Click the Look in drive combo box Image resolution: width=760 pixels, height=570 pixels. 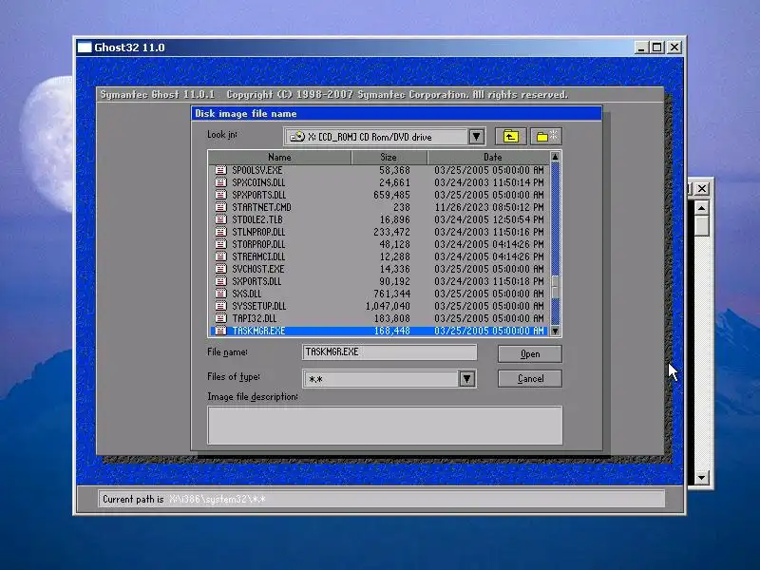385,137
